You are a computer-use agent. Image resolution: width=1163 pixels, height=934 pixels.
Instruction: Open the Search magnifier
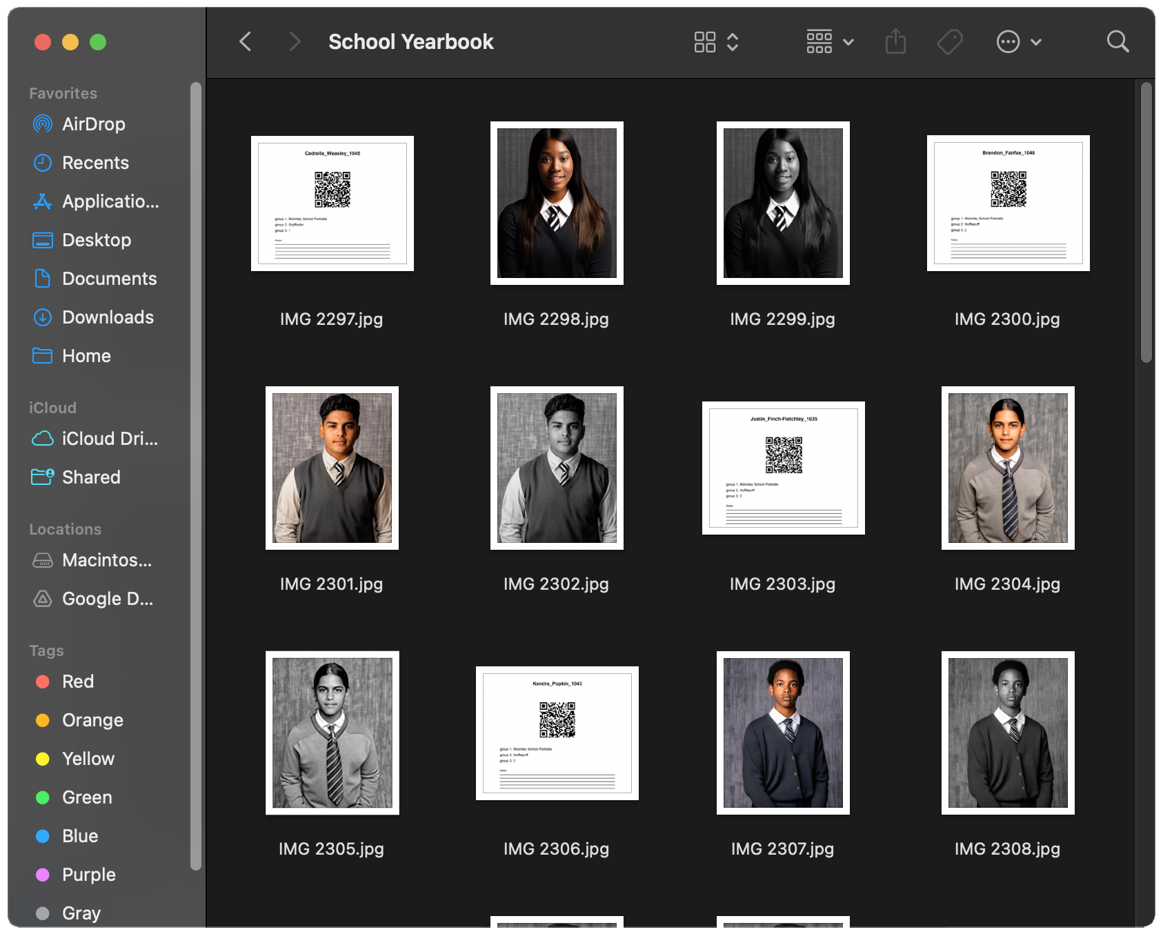1118,42
